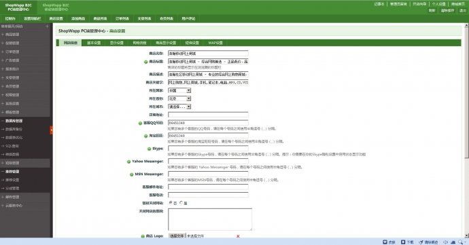Click the speaker icon in status bar
This screenshot has height=245, width=469.
445,242
